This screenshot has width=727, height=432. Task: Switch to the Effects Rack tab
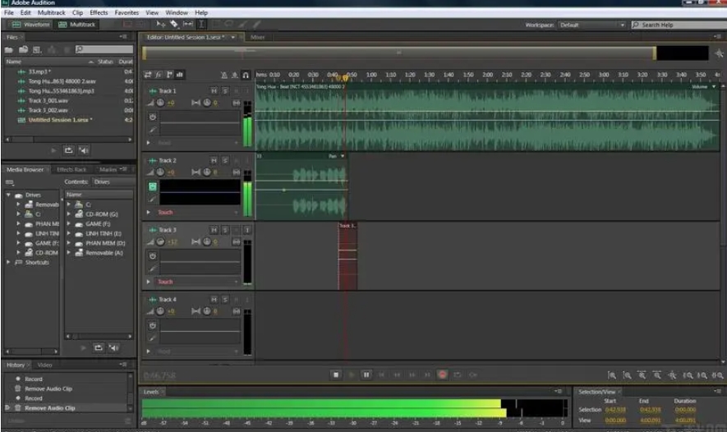(71, 170)
